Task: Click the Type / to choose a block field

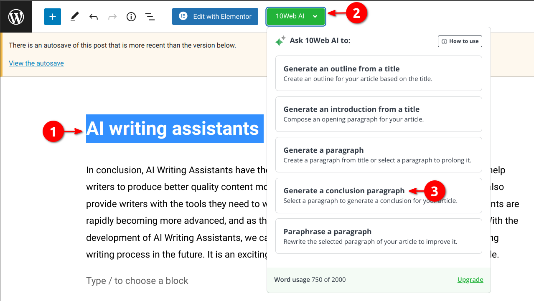Action: (x=137, y=281)
